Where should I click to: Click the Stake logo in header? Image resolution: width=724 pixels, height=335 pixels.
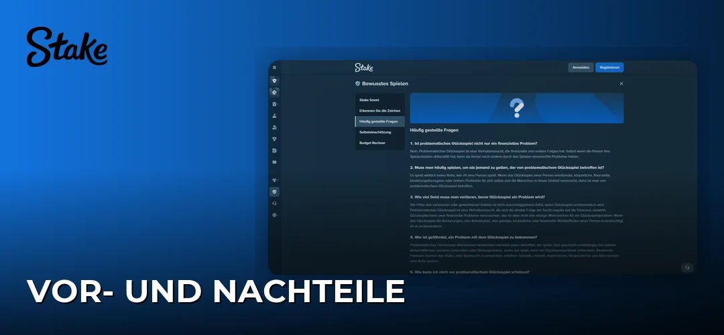(x=364, y=68)
